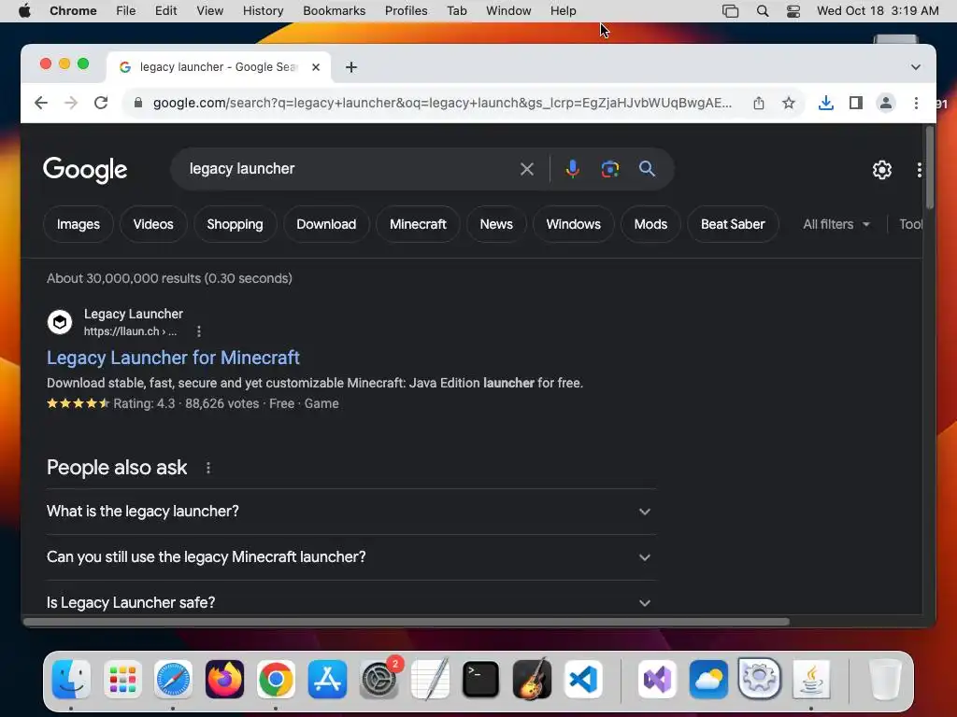Open GarageBand from the Dock
The width and height of the screenshot is (957, 717).
532,679
